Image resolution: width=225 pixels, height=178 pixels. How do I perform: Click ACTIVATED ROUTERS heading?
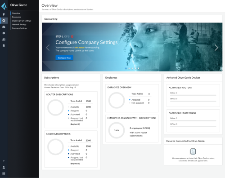pos(180,88)
